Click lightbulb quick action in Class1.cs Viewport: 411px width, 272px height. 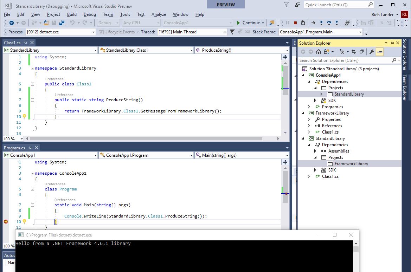click(24, 116)
